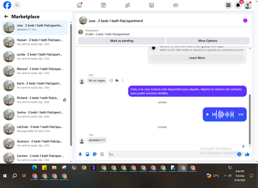
Task: Open the Reels video icon
Action: point(103,5)
